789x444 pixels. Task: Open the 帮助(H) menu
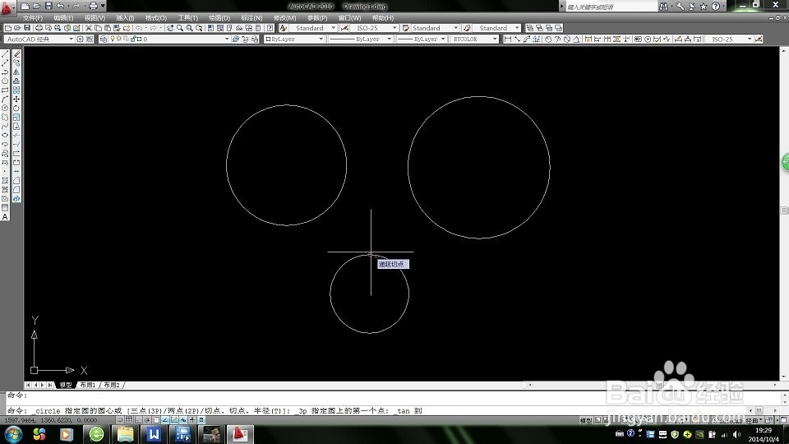click(x=383, y=17)
